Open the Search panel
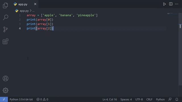This screenshot has height=102, width=182. tap(5, 17)
